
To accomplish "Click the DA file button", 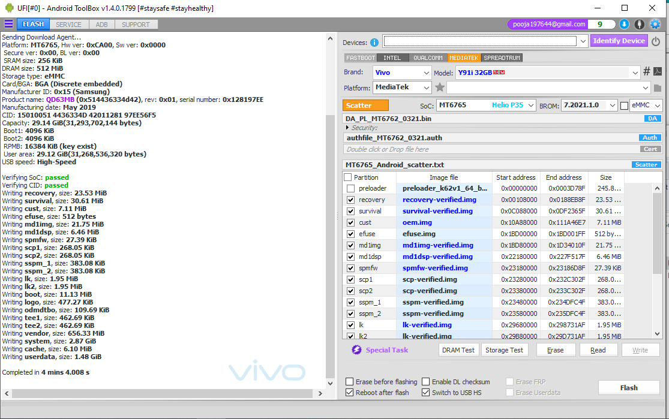I will [652, 119].
